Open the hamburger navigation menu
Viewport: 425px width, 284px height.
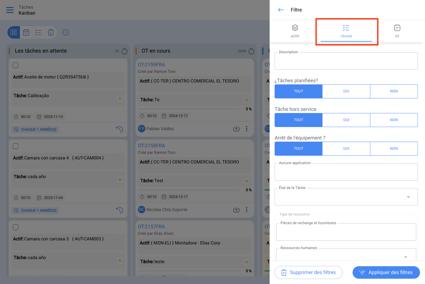[x=10, y=10]
